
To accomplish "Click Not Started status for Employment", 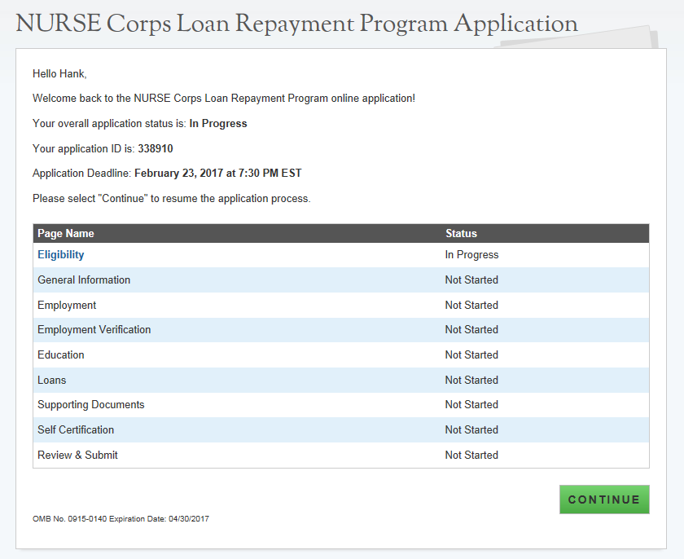I will (x=471, y=305).
